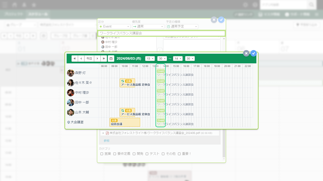
Task: Click the location pin icon for 大会議室
Action: click(68, 122)
